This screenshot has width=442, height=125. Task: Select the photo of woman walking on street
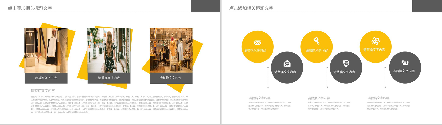click(109, 50)
